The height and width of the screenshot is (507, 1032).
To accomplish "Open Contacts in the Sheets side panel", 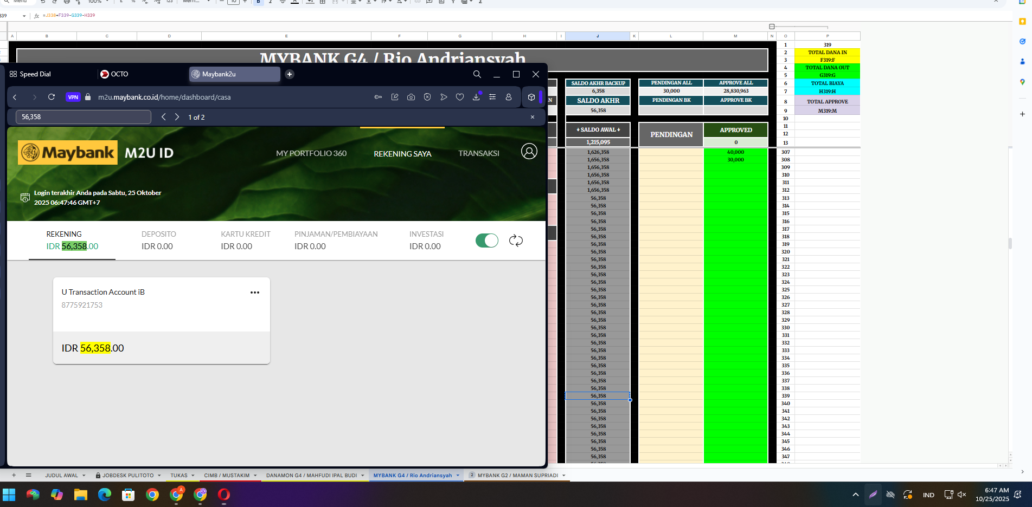I will pos(1022,62).
